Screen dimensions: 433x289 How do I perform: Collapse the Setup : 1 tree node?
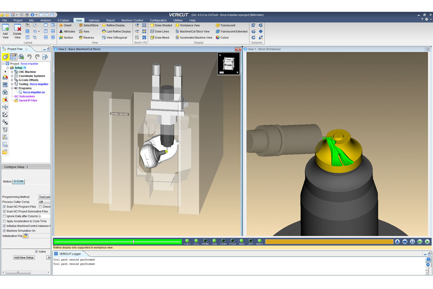tap(8, 68)
